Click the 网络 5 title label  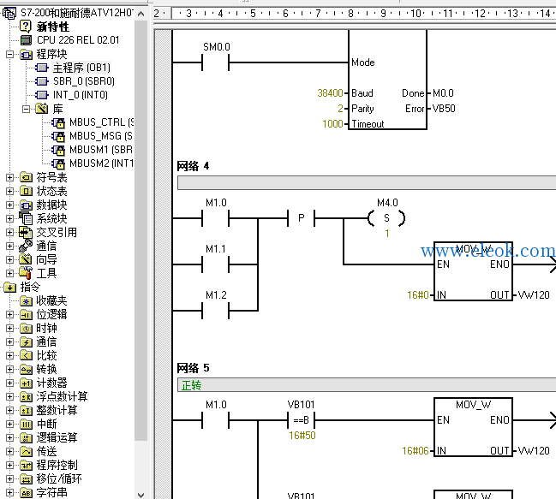(194, 368)
